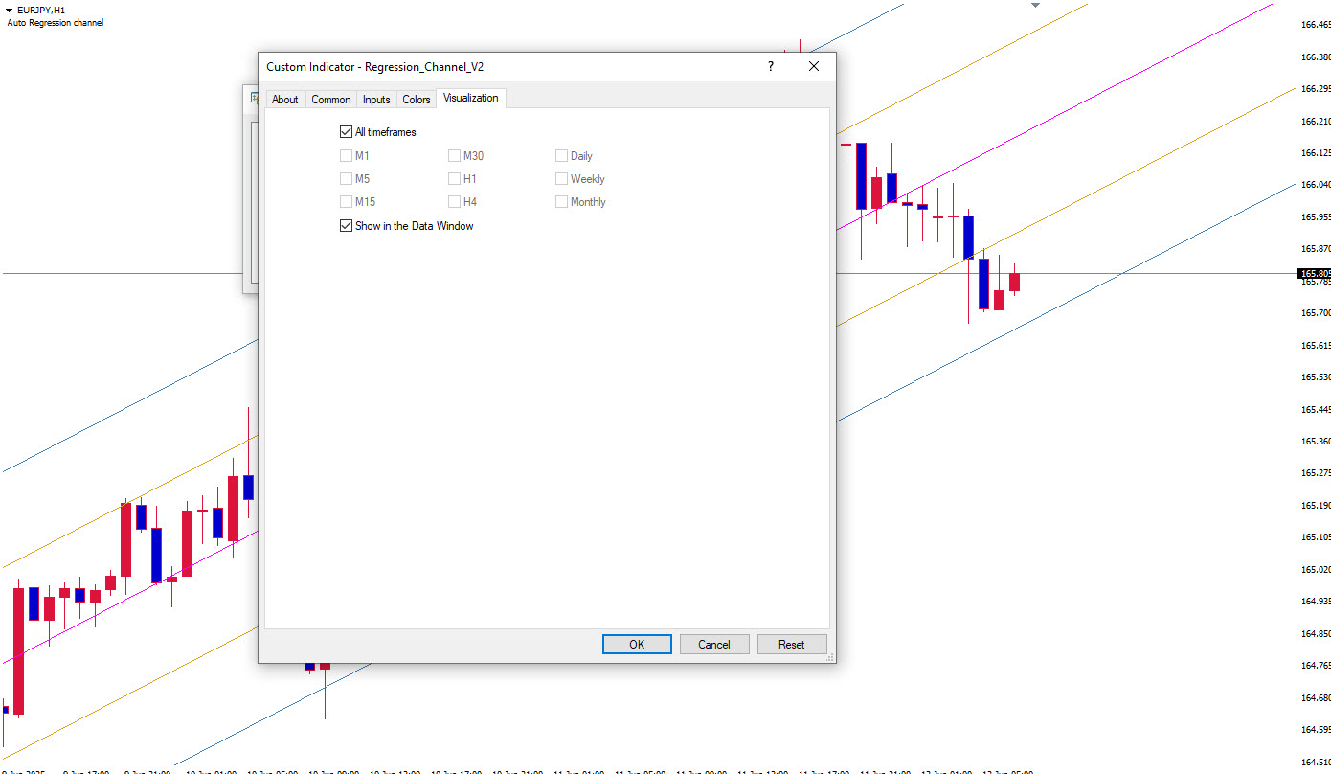This screenshot has width=1331, height=774.
Task: Enable the H4 timeframe checkbox
Action: (455, 202)
